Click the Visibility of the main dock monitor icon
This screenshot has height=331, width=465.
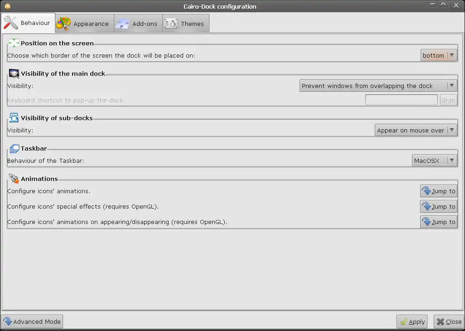coord(14,73)
